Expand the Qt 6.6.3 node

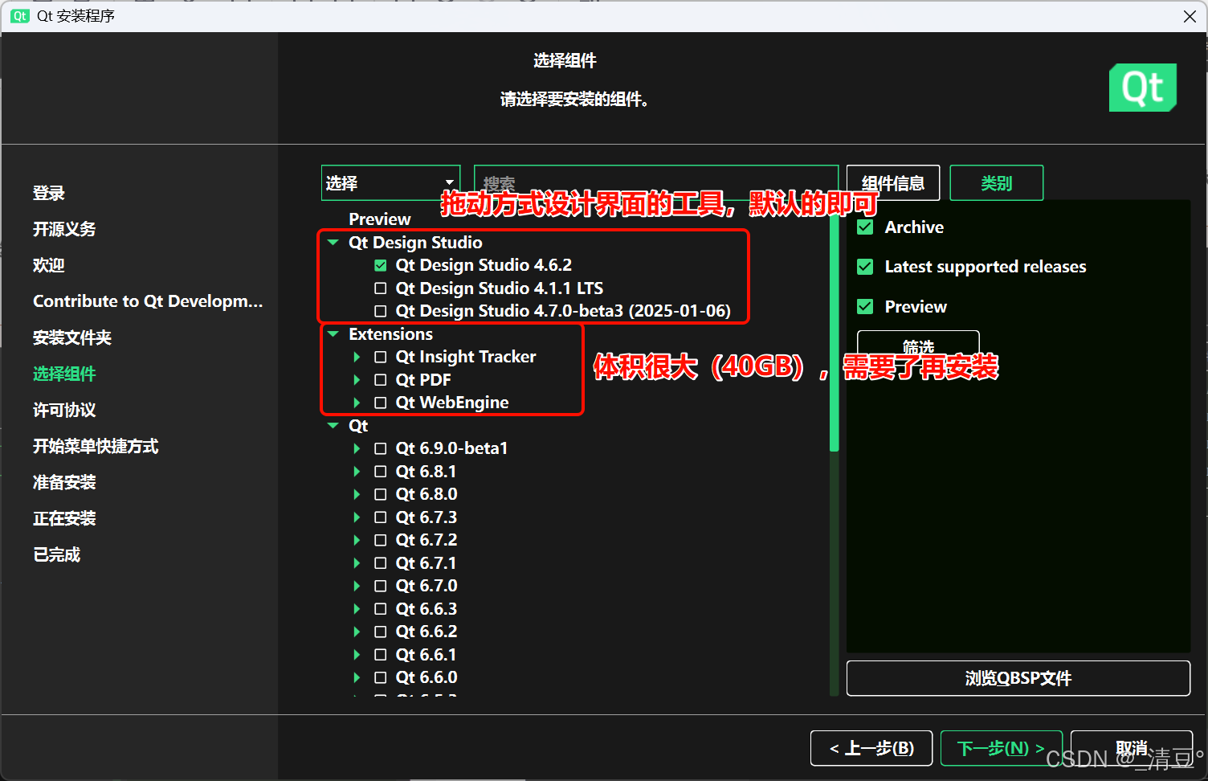pos(357,609)
